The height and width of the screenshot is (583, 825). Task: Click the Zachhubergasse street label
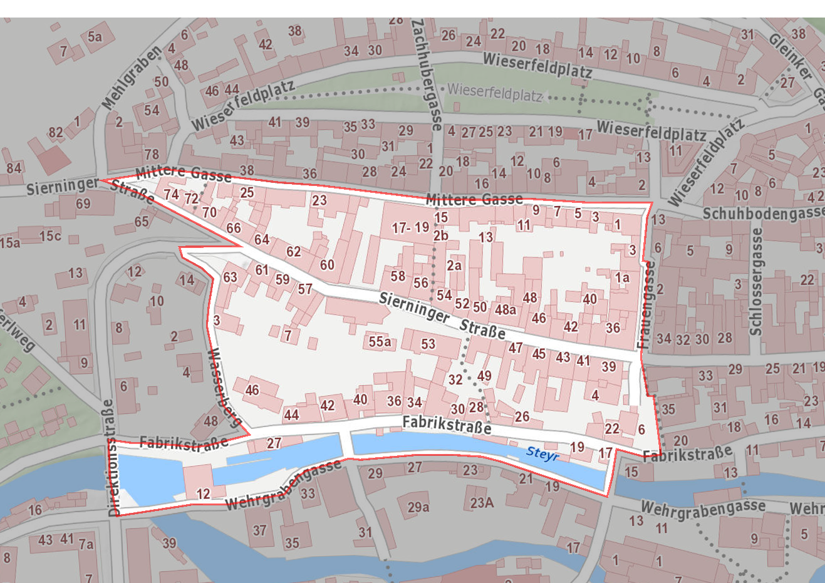(x=427, y=75)
